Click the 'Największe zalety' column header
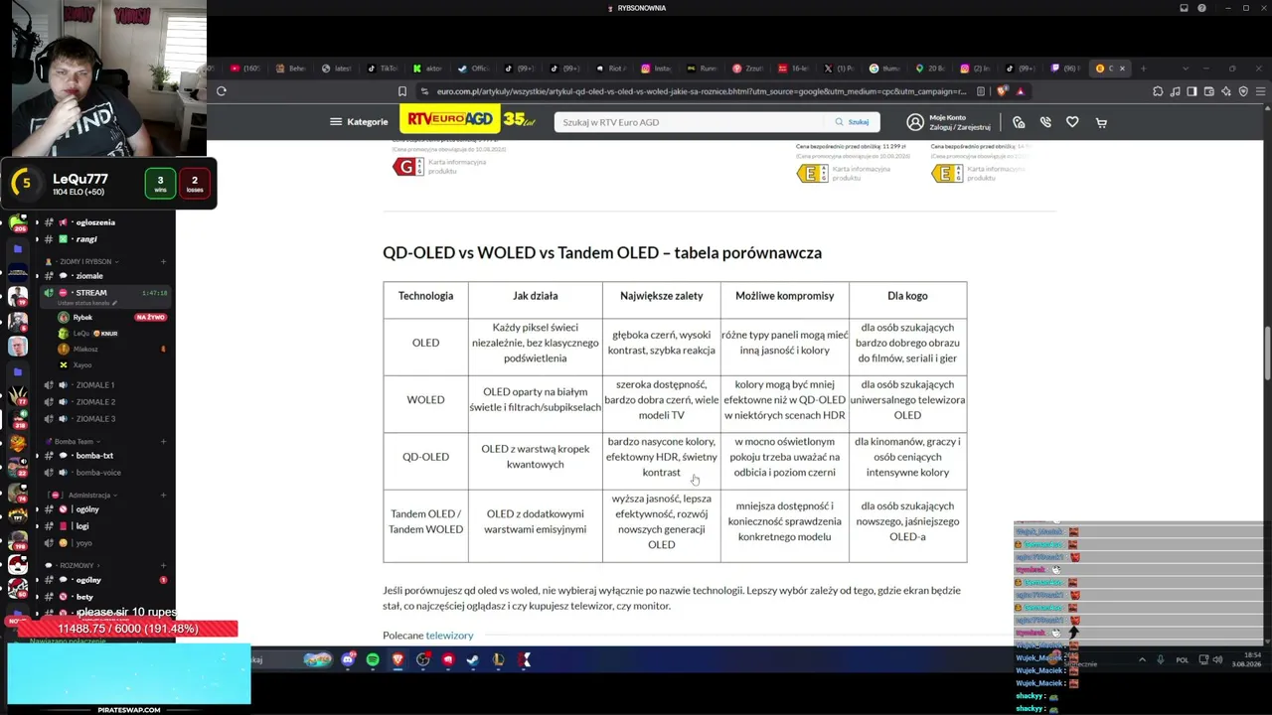The height and width of the screenshot is (715, 1272). (661, 296)
